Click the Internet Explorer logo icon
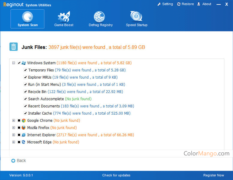Screen dimensions: 233x180 coord(24,135)
